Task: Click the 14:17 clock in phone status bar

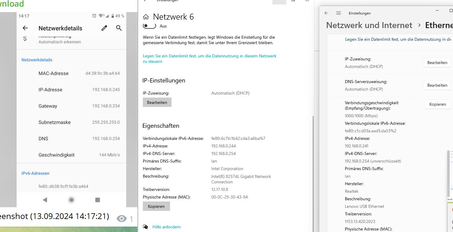Action: (x=24, y=16)
